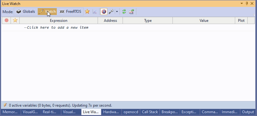Expand the wrench settings dropdown arrow
The image size is (257, 116).
117,12
